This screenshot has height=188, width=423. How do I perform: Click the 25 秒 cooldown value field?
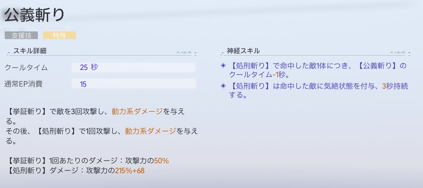[134, 68]
